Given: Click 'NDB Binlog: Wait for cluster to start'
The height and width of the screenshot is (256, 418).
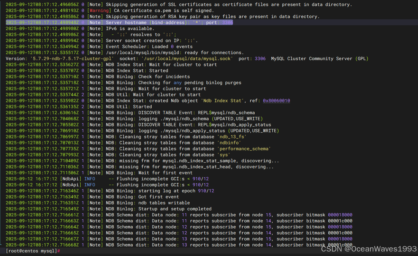Looking at the screenshot, I should [x=156, y=89].
